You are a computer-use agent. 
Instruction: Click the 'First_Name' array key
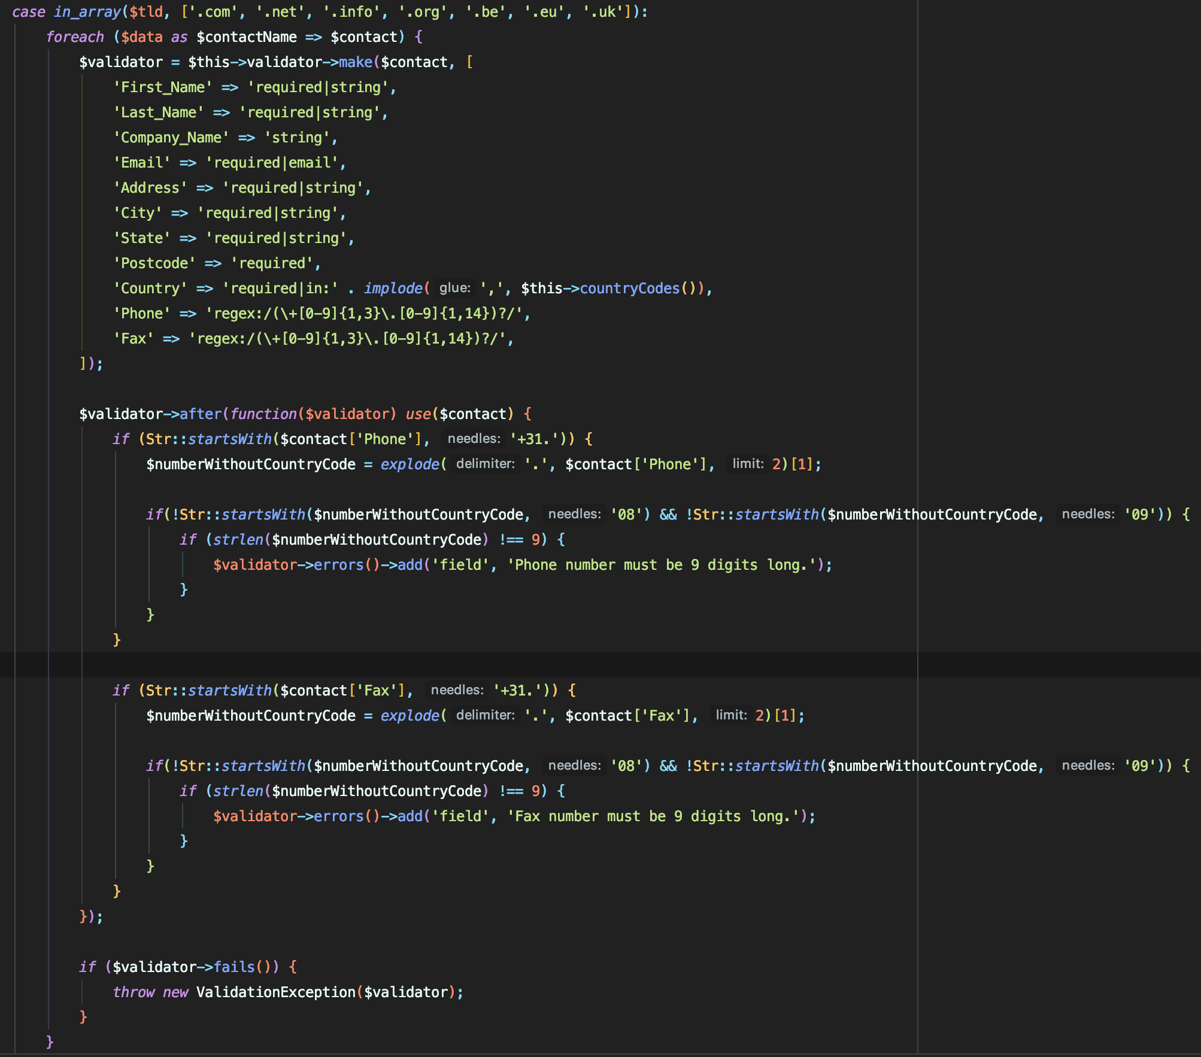(163, 87)
